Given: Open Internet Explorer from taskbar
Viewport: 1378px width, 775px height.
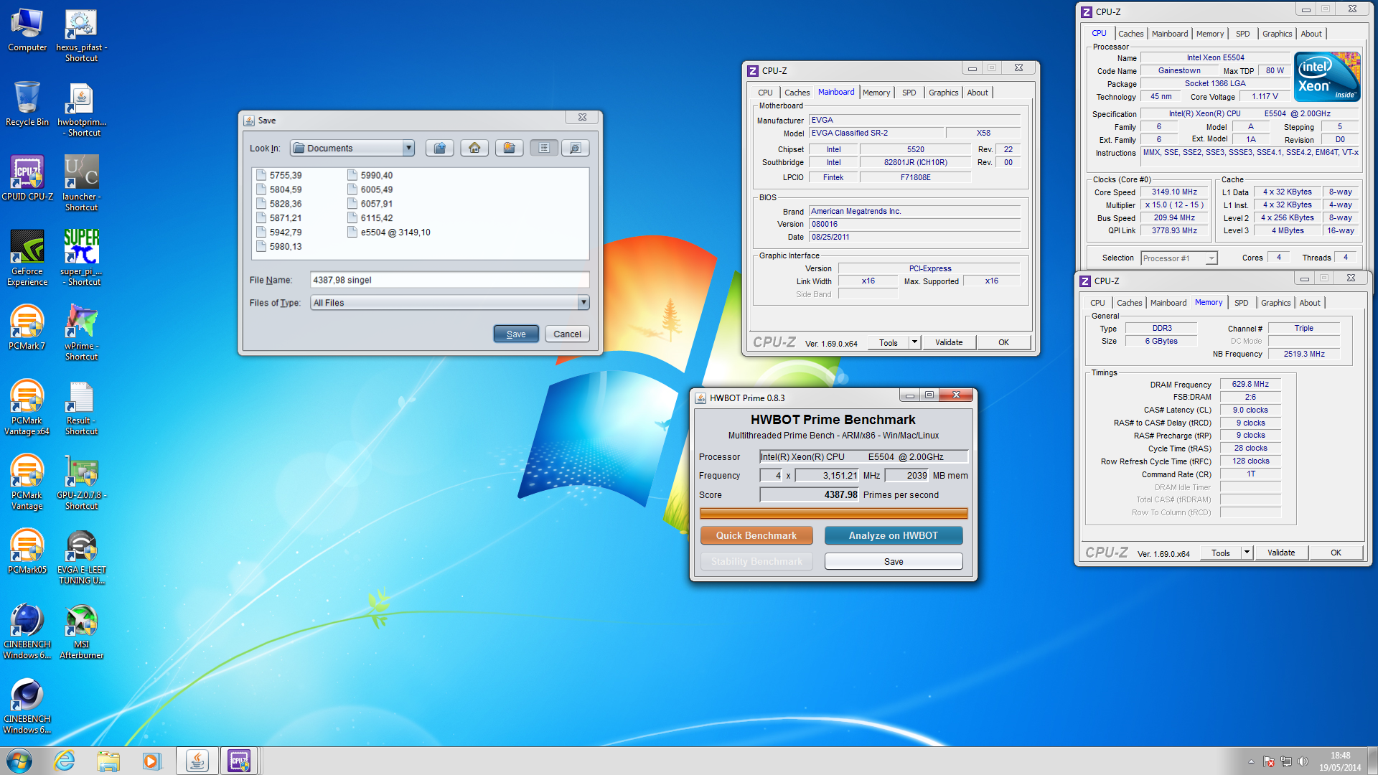Looking at the screenshot, I should click(64, 761).
